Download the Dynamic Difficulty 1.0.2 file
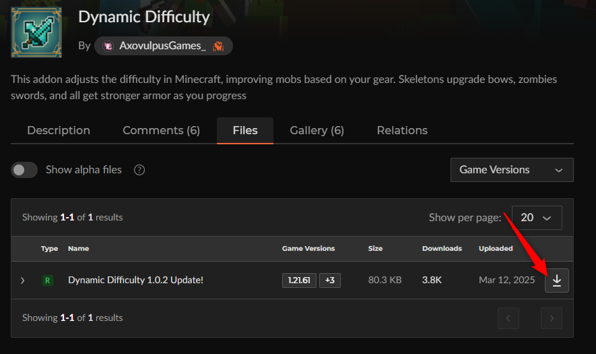The width and height of the screenshot is (596, 354). [556, 281]
